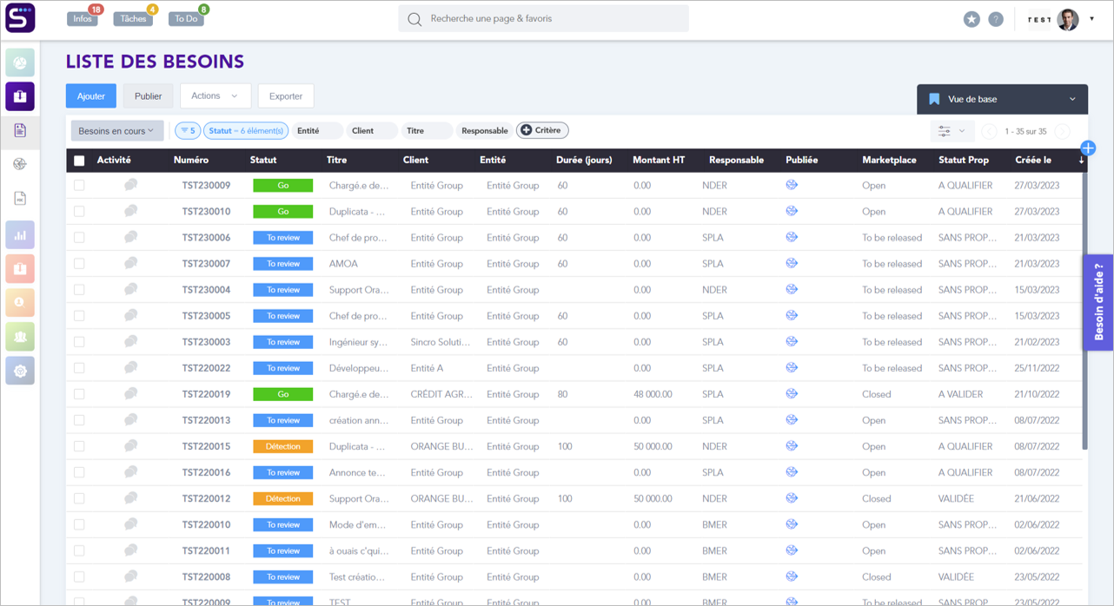Screen dimensions: 1114x606
Task: Check the box for row TST230004
Action: pyautogui.click(x=79, y=289)
